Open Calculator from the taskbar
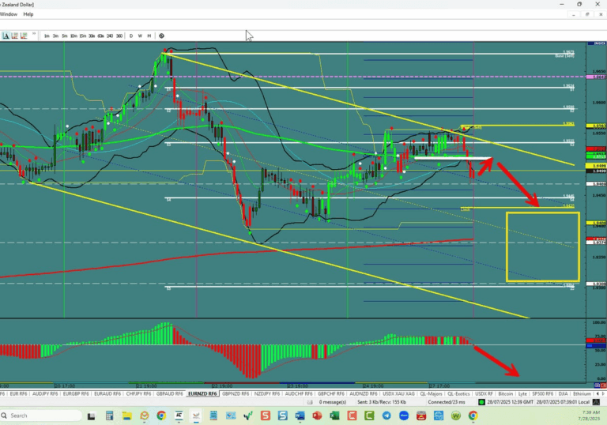This screenshot has width=607, height=425. click(x=109, y=416)
